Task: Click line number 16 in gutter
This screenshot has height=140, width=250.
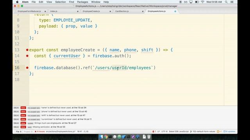Action: click(17, 68)
